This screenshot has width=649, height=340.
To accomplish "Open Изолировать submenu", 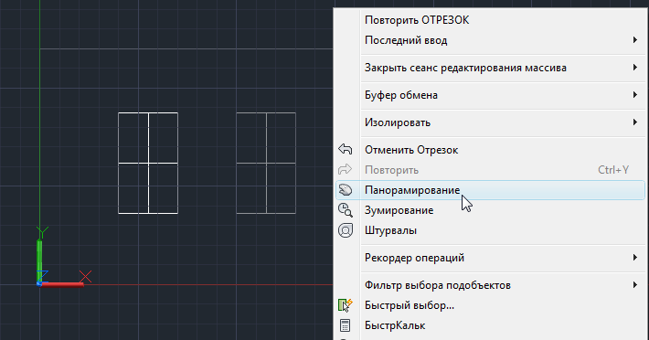I will coord(490,122).
